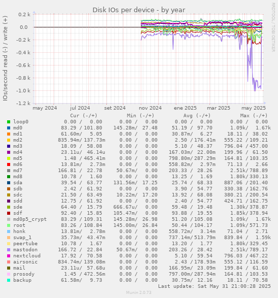This screenshot has height=298, width=278.
Task: Click the 'Max (-/+)' column header
Action: click(x=254, y=116)
